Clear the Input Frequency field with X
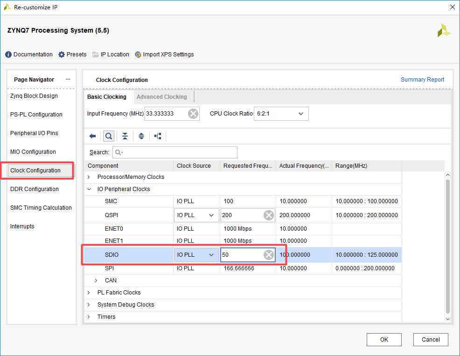The height and width of the screenshot is (356, 460). [x=193, y=114]
